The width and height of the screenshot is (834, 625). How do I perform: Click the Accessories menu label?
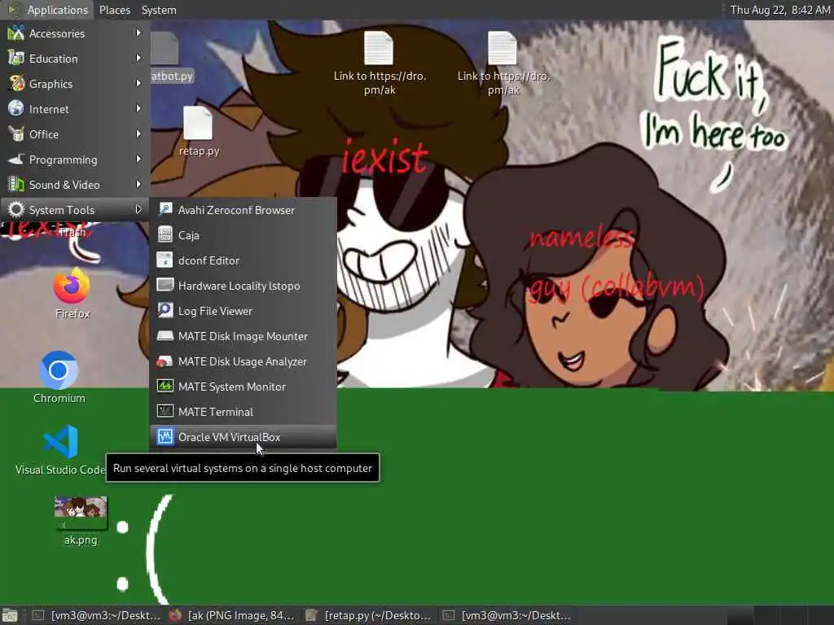point(57,33)
